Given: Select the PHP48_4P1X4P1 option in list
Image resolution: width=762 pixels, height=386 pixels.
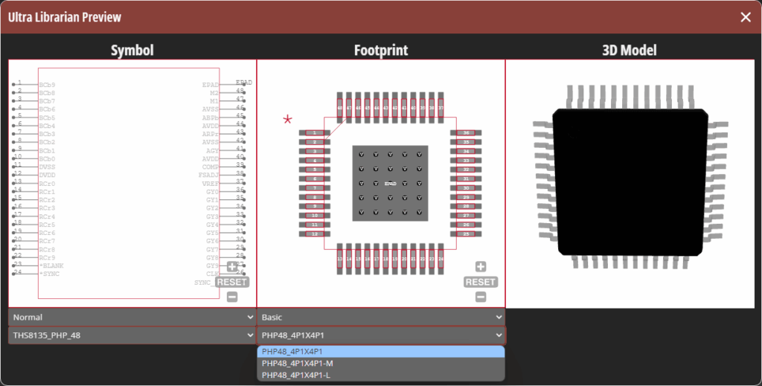Looking at the screenshot, I should [x=381, y=352].
